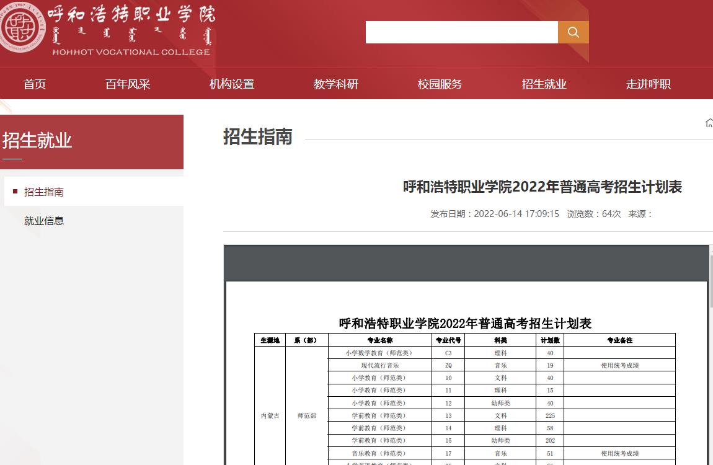This screenshot has height=465, width=713.
Task: Click the 招生就业 sidebar panel heading
Action: (x=37, y=140)
